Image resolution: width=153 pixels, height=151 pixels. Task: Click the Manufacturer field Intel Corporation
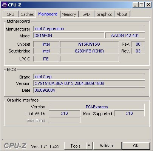click(x=89, y=29)
